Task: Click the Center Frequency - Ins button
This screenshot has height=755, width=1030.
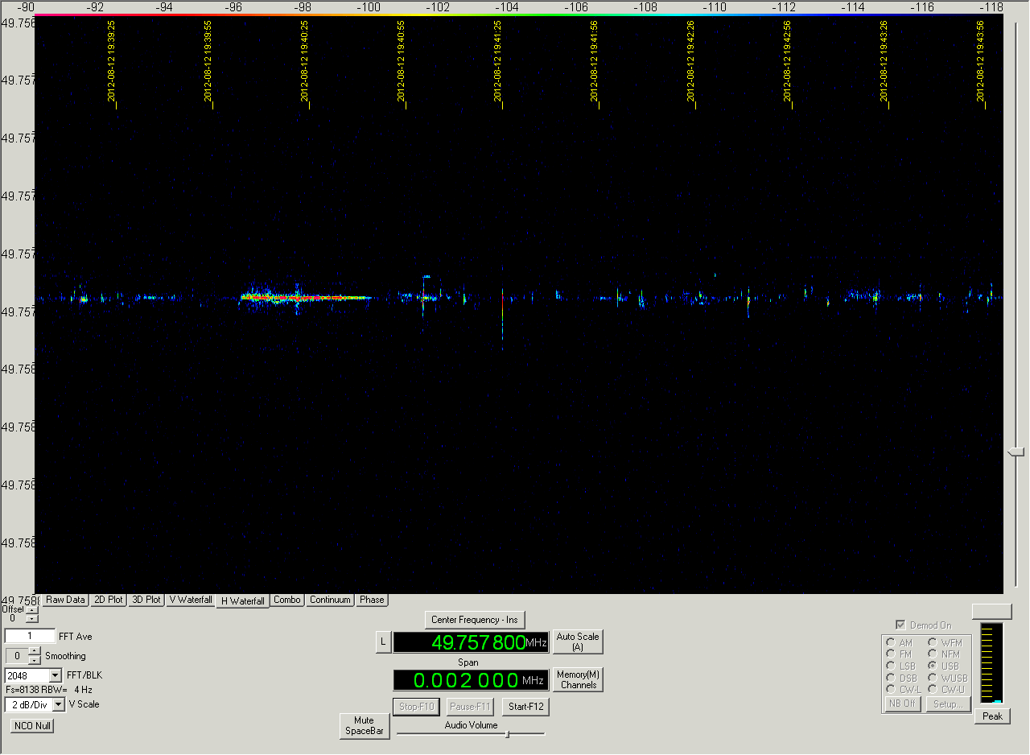Action: [474, 620]
